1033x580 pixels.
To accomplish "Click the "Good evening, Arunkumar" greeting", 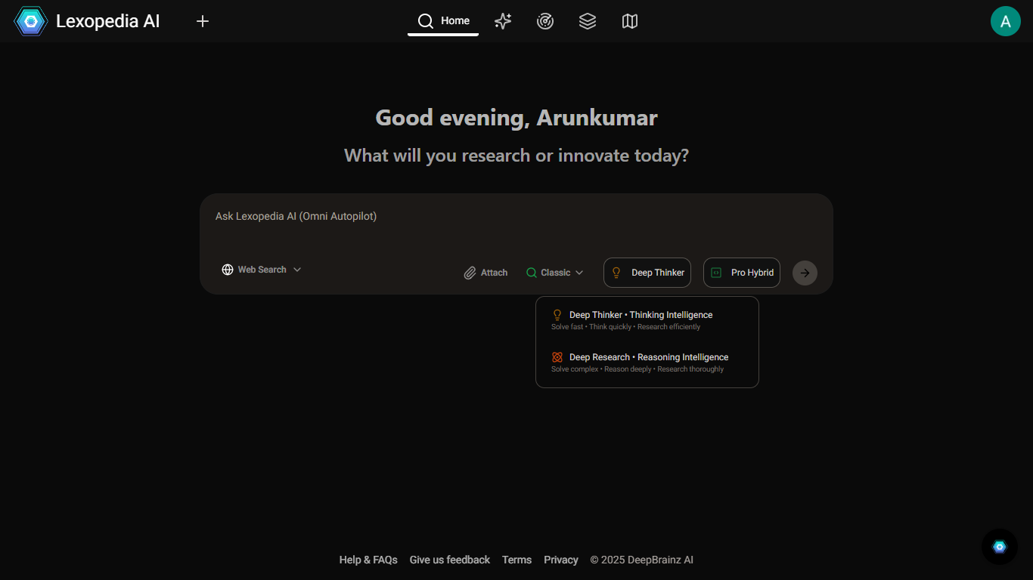I will [x=516, y=118].
